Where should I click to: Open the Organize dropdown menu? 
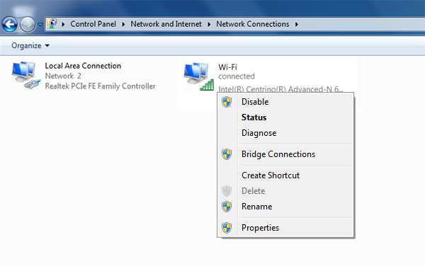click(x=30, y=45)
